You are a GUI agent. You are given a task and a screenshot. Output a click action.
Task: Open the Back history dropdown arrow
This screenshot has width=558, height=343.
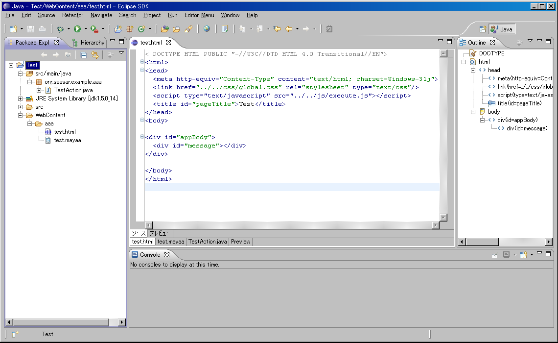pyautogui.click(x=297, y=29)
